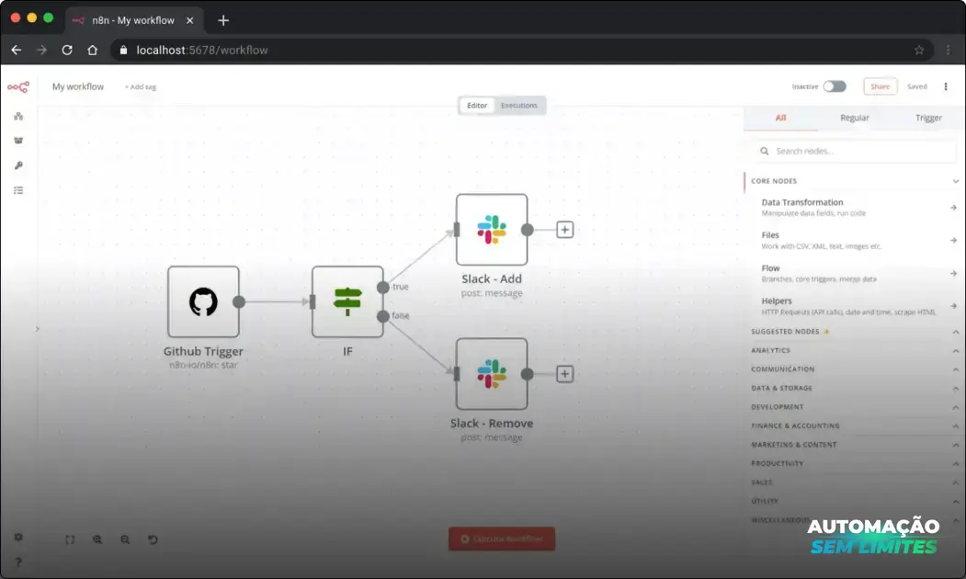The height and width of the screenshot is (579, 966).
Task: Open a new browser tab
Action: coord(223,20)
